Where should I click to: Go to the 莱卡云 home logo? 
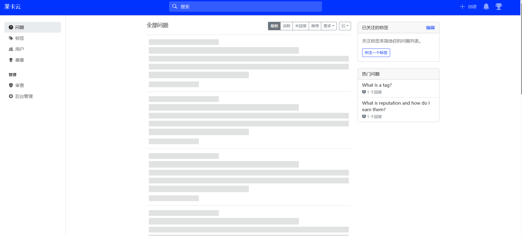13,7
